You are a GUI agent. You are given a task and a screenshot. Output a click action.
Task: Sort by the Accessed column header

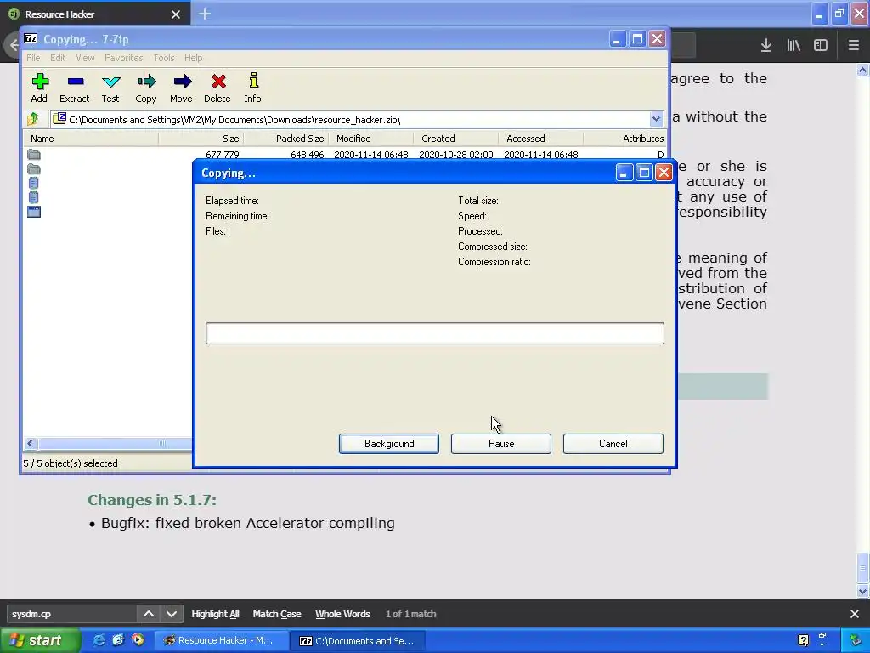click(540, 139)
